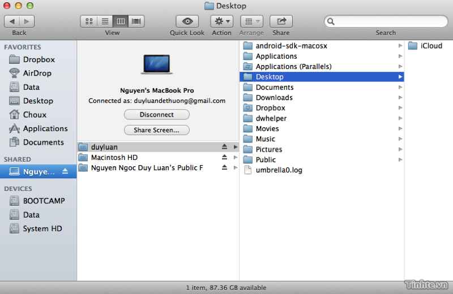Screen dimensions: 453x294
Task: Click the Desktop folder icon in title bar
Action: 209,6
